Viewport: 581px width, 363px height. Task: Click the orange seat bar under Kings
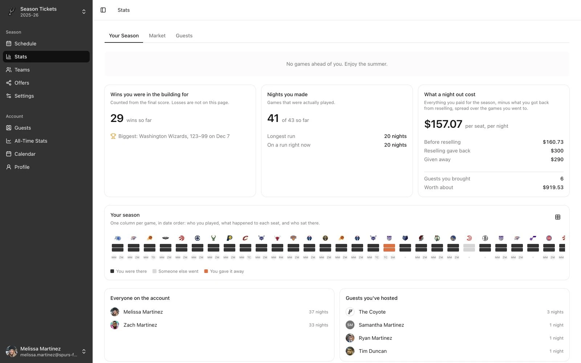[x=389, y=248]
